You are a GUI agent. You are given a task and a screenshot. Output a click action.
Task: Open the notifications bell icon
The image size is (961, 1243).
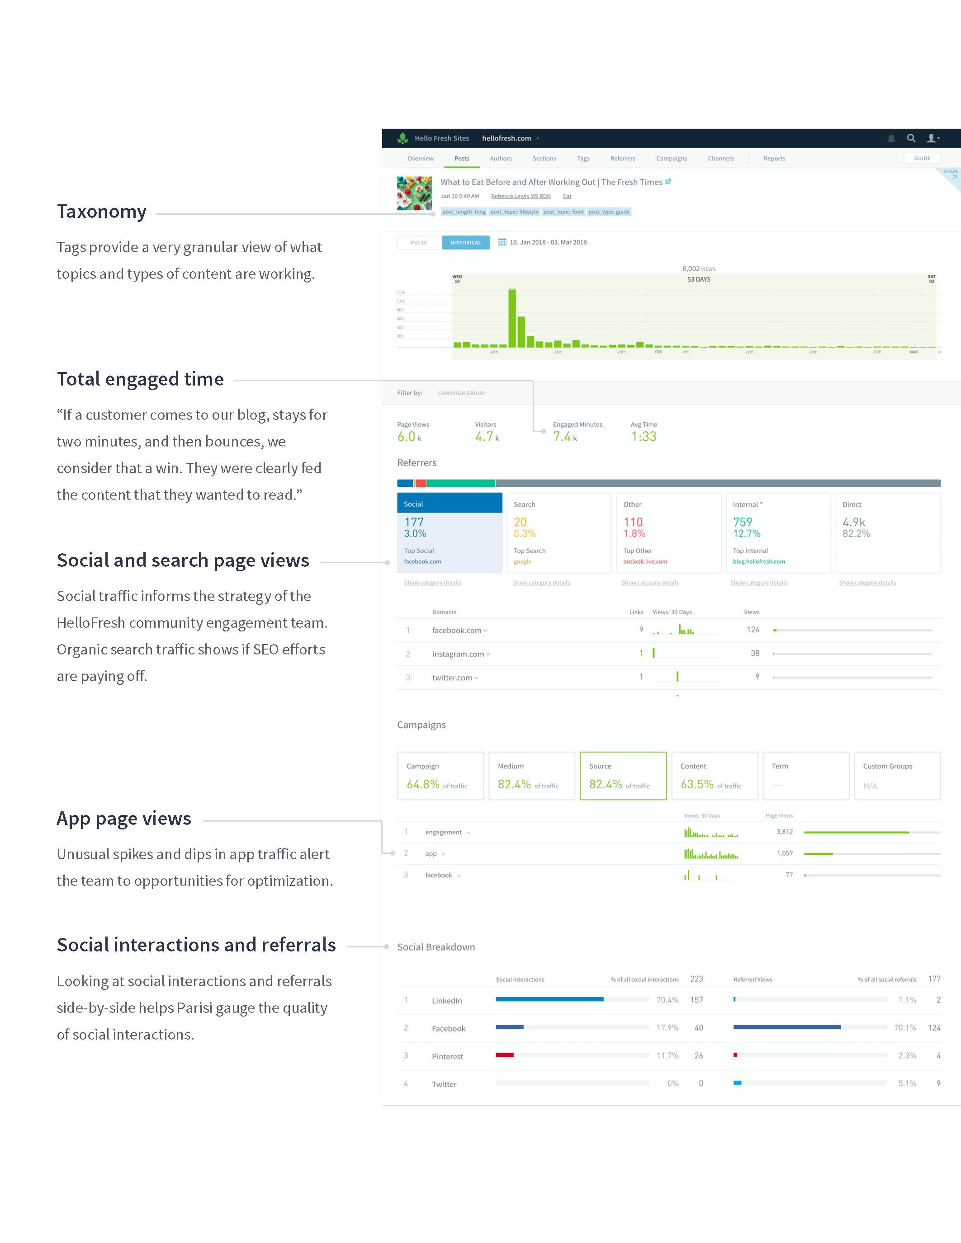pos(891,138)
